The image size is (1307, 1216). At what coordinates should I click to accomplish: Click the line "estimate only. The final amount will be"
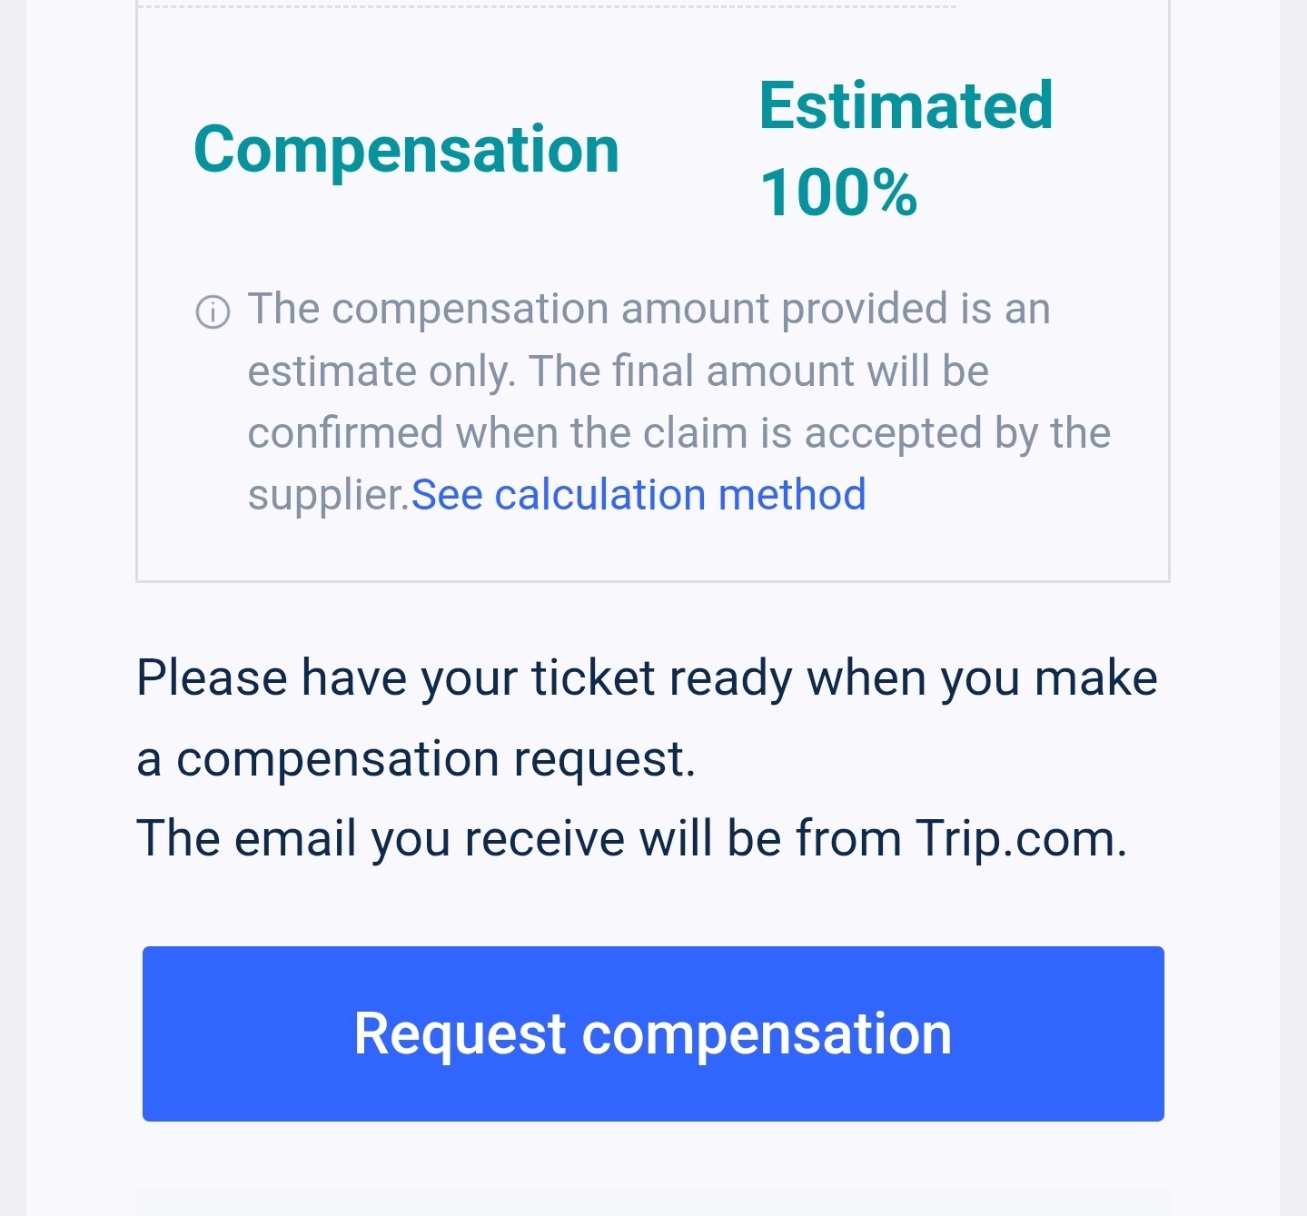coord(618,371)
